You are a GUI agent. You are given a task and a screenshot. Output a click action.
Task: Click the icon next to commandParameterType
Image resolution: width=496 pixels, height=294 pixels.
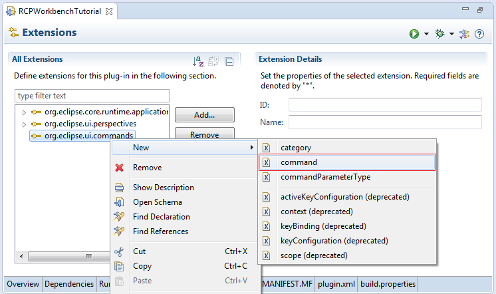pos(267,177)
